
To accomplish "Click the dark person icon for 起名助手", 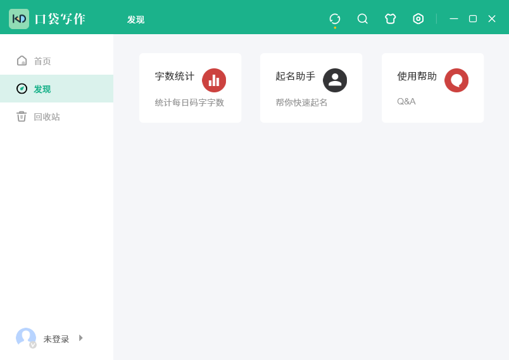I will point(335,80).
